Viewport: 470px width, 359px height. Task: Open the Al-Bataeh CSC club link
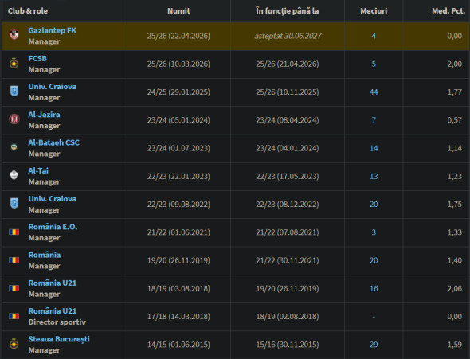[x=53, y=142]
